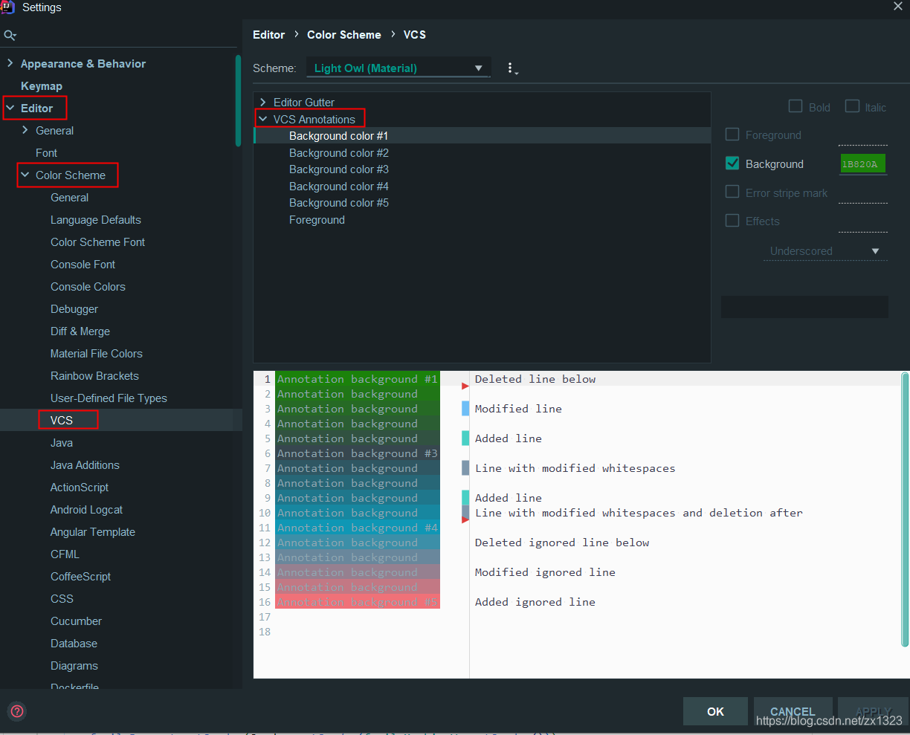Open Debugger color settings
910x735 pixels.
click(x=74, y=308)
